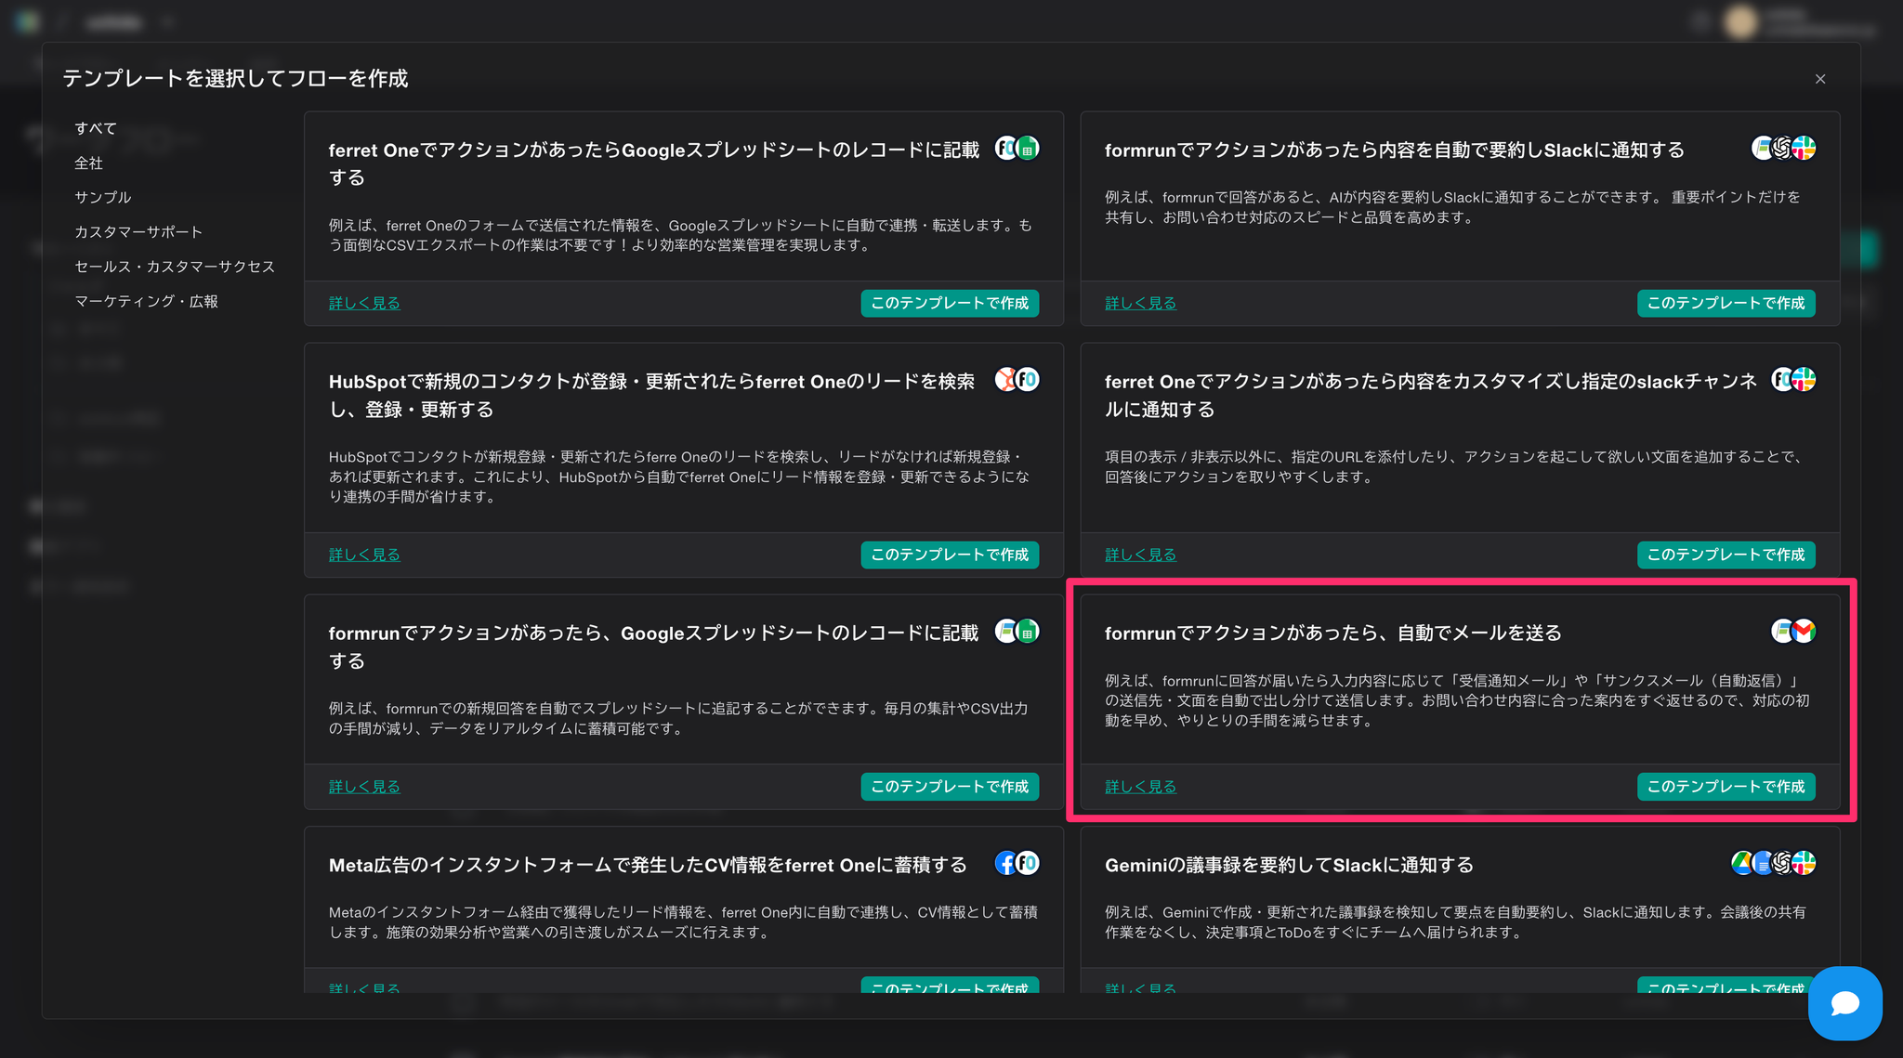Click Slack icon on ferret One slack card
This screenshot has height=1058, width=1903.
[1804, 380]
